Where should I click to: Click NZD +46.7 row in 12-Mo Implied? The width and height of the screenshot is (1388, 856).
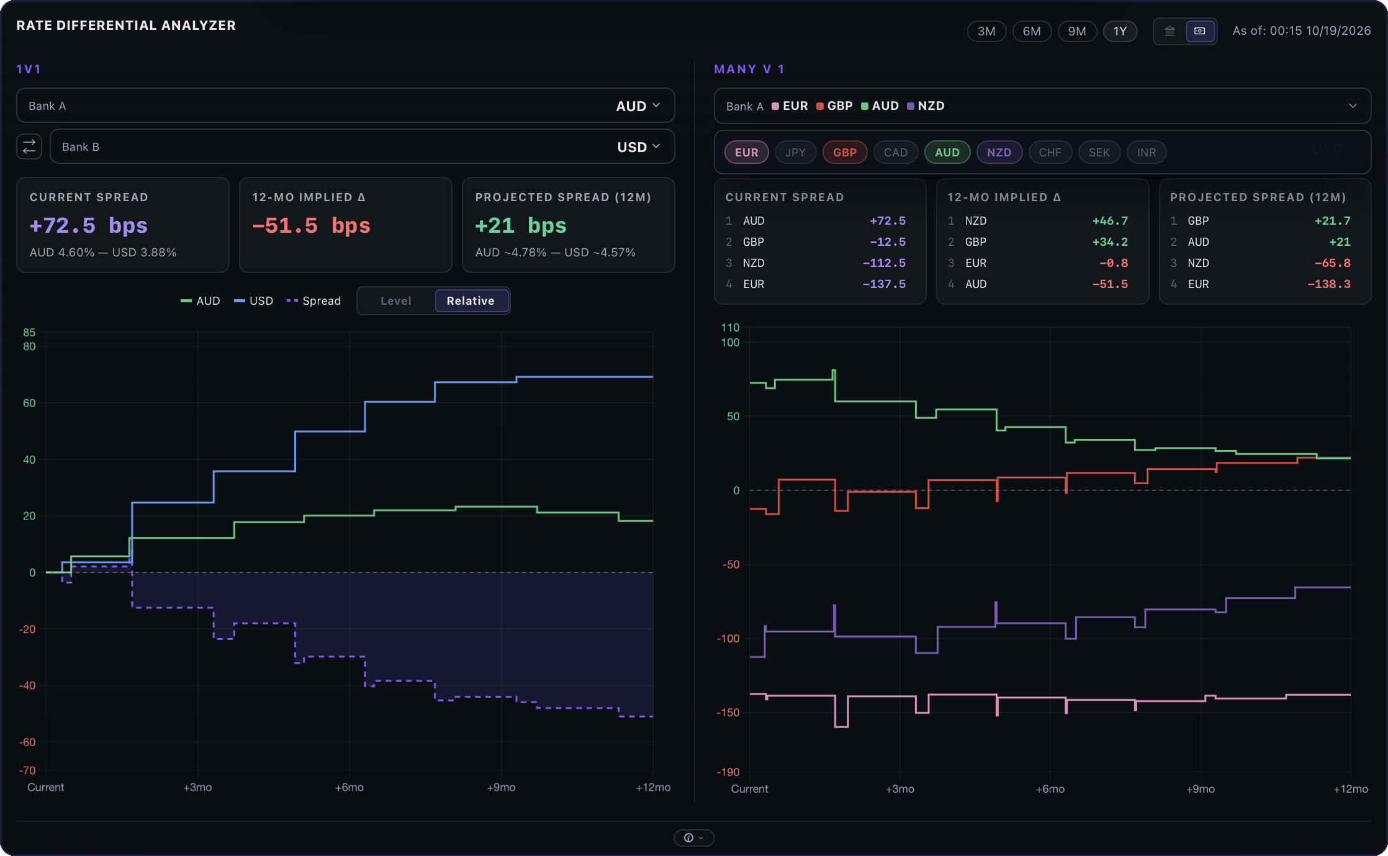point(1038,221)
